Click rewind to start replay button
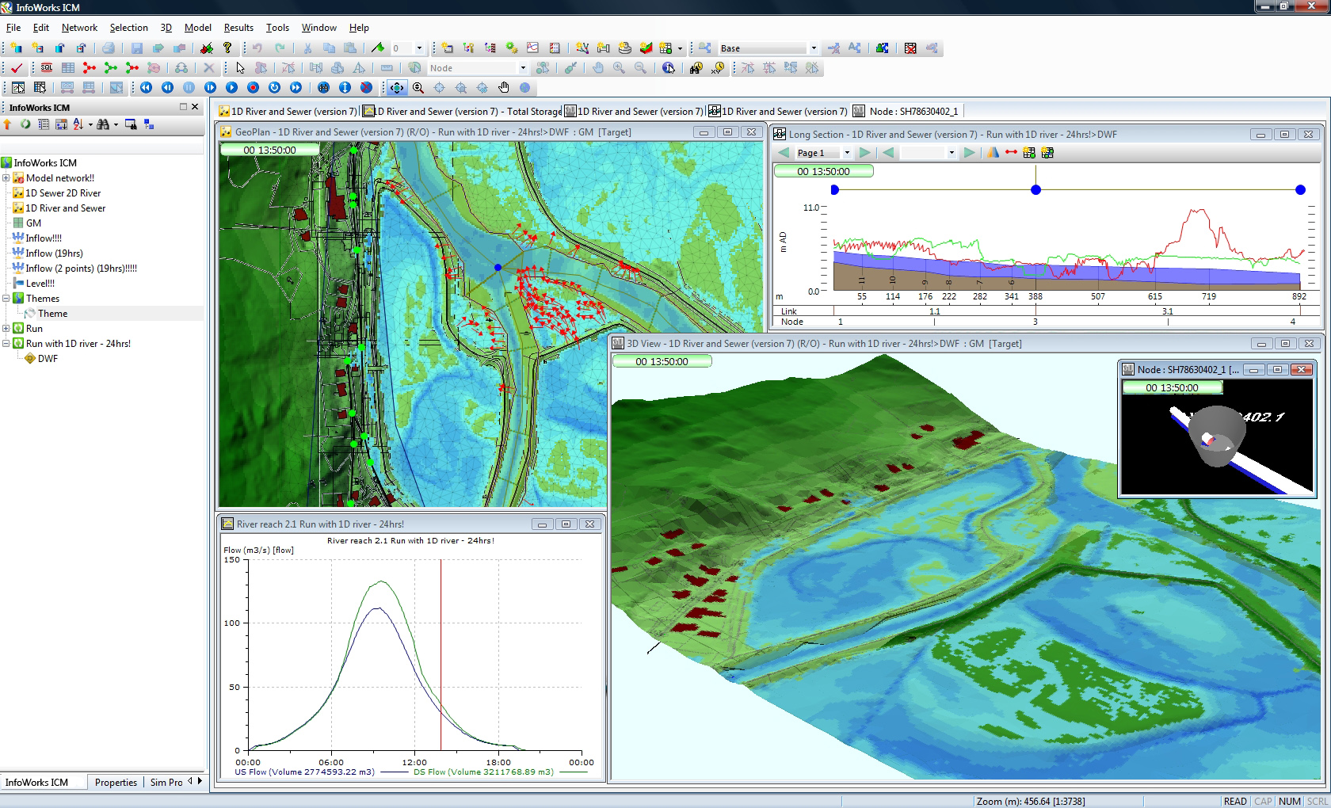The width and height of the screenshot is (1331, 808). (147, 88)
